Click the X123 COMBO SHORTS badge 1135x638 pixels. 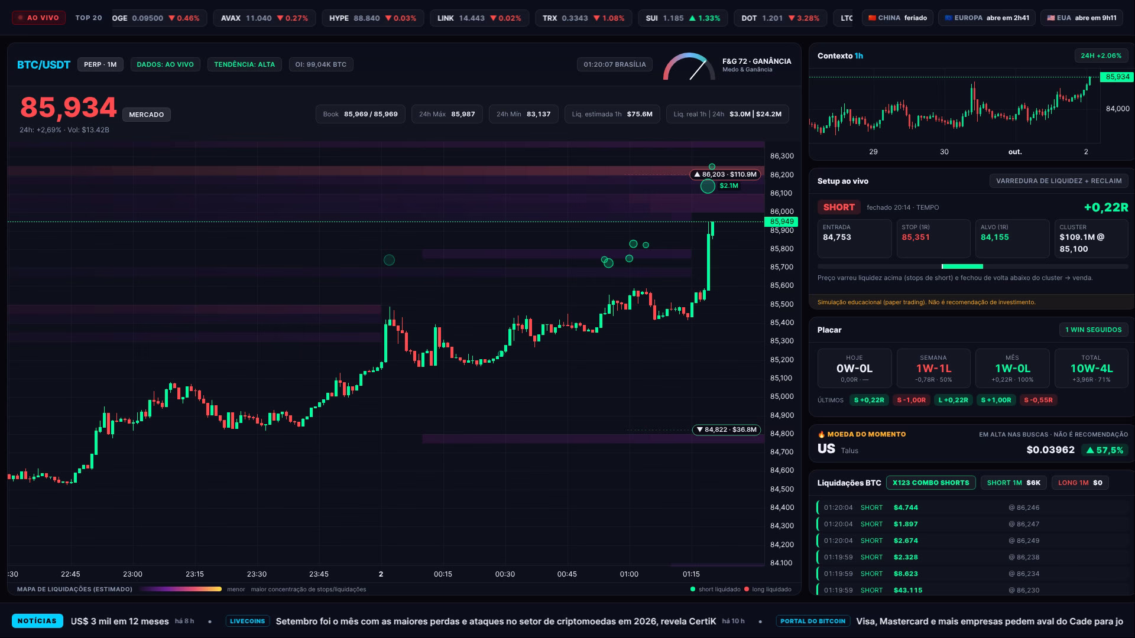tap(930, 483)
